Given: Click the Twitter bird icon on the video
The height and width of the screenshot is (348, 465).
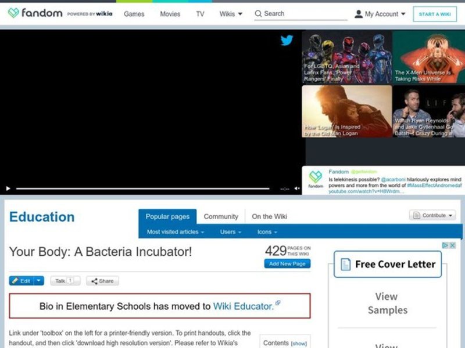Looking at the screenshot, I should (x=287, y=41).
